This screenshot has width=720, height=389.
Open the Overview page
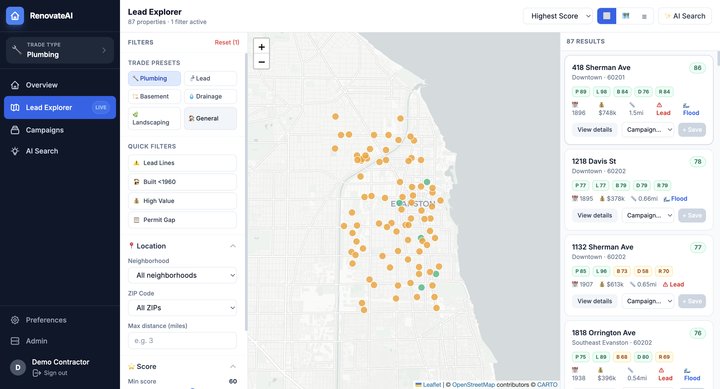point(42,85)
